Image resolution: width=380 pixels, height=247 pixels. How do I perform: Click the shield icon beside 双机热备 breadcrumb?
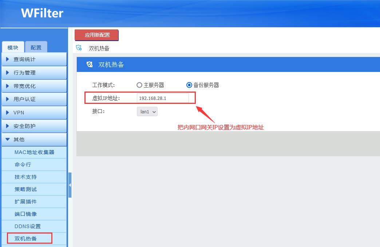[79, 48]
